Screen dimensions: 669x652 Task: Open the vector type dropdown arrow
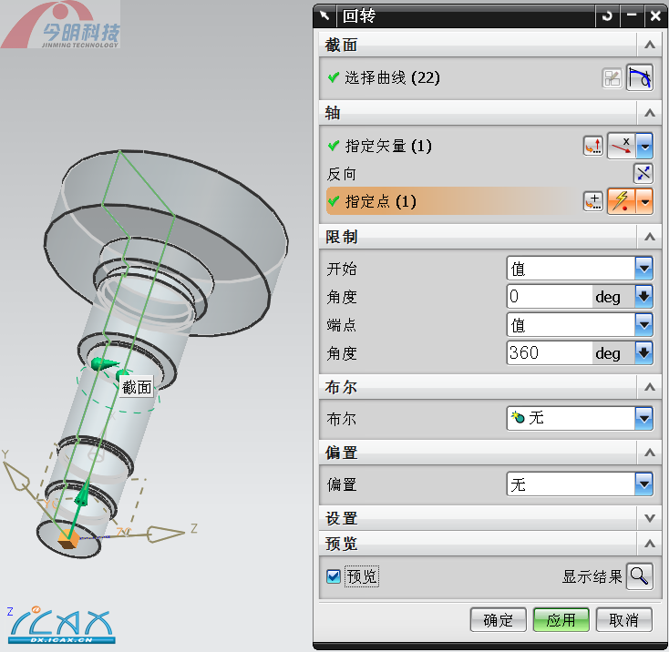point(644,147)
